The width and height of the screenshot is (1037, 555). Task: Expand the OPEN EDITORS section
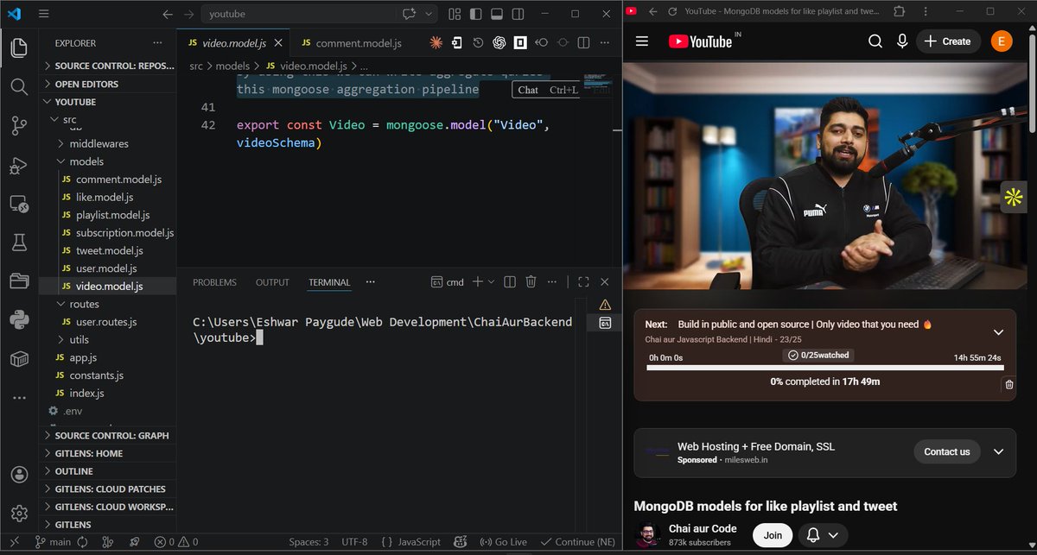pos(108,84)
